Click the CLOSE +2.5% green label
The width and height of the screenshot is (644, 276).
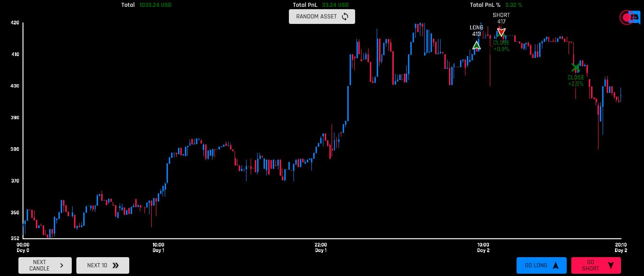575,80
